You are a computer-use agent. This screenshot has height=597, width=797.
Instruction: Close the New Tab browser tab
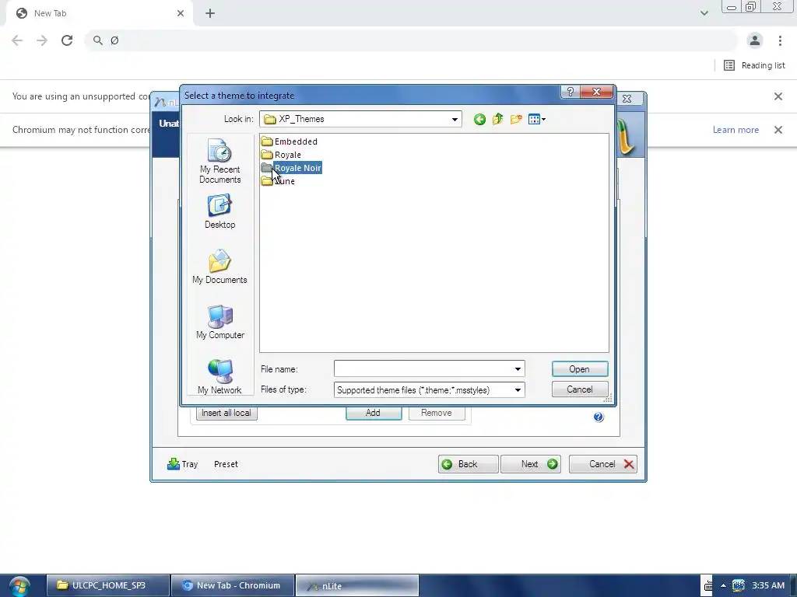(181, 13)
